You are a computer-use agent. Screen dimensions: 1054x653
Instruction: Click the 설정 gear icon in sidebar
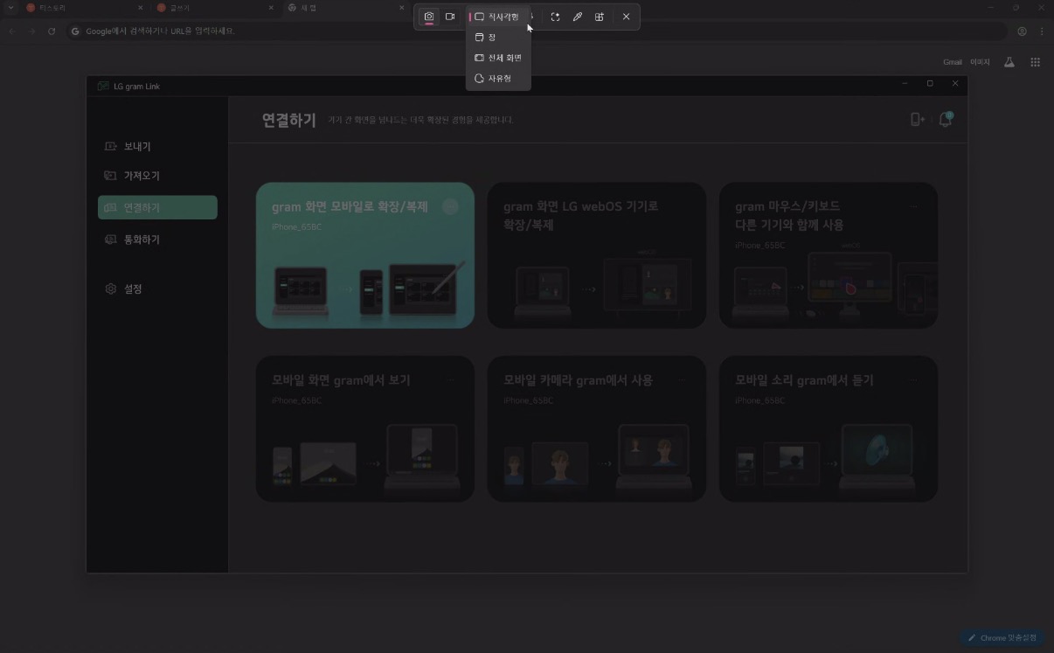[x=111, y=288]
